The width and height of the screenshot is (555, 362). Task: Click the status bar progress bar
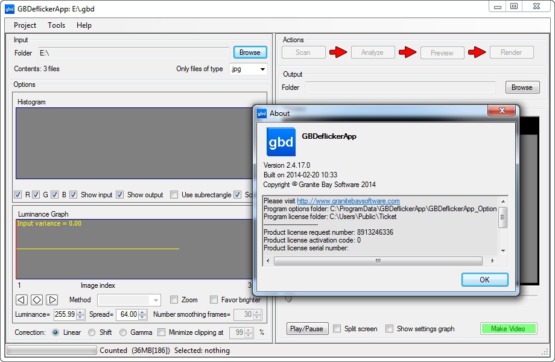click(52, 351)
